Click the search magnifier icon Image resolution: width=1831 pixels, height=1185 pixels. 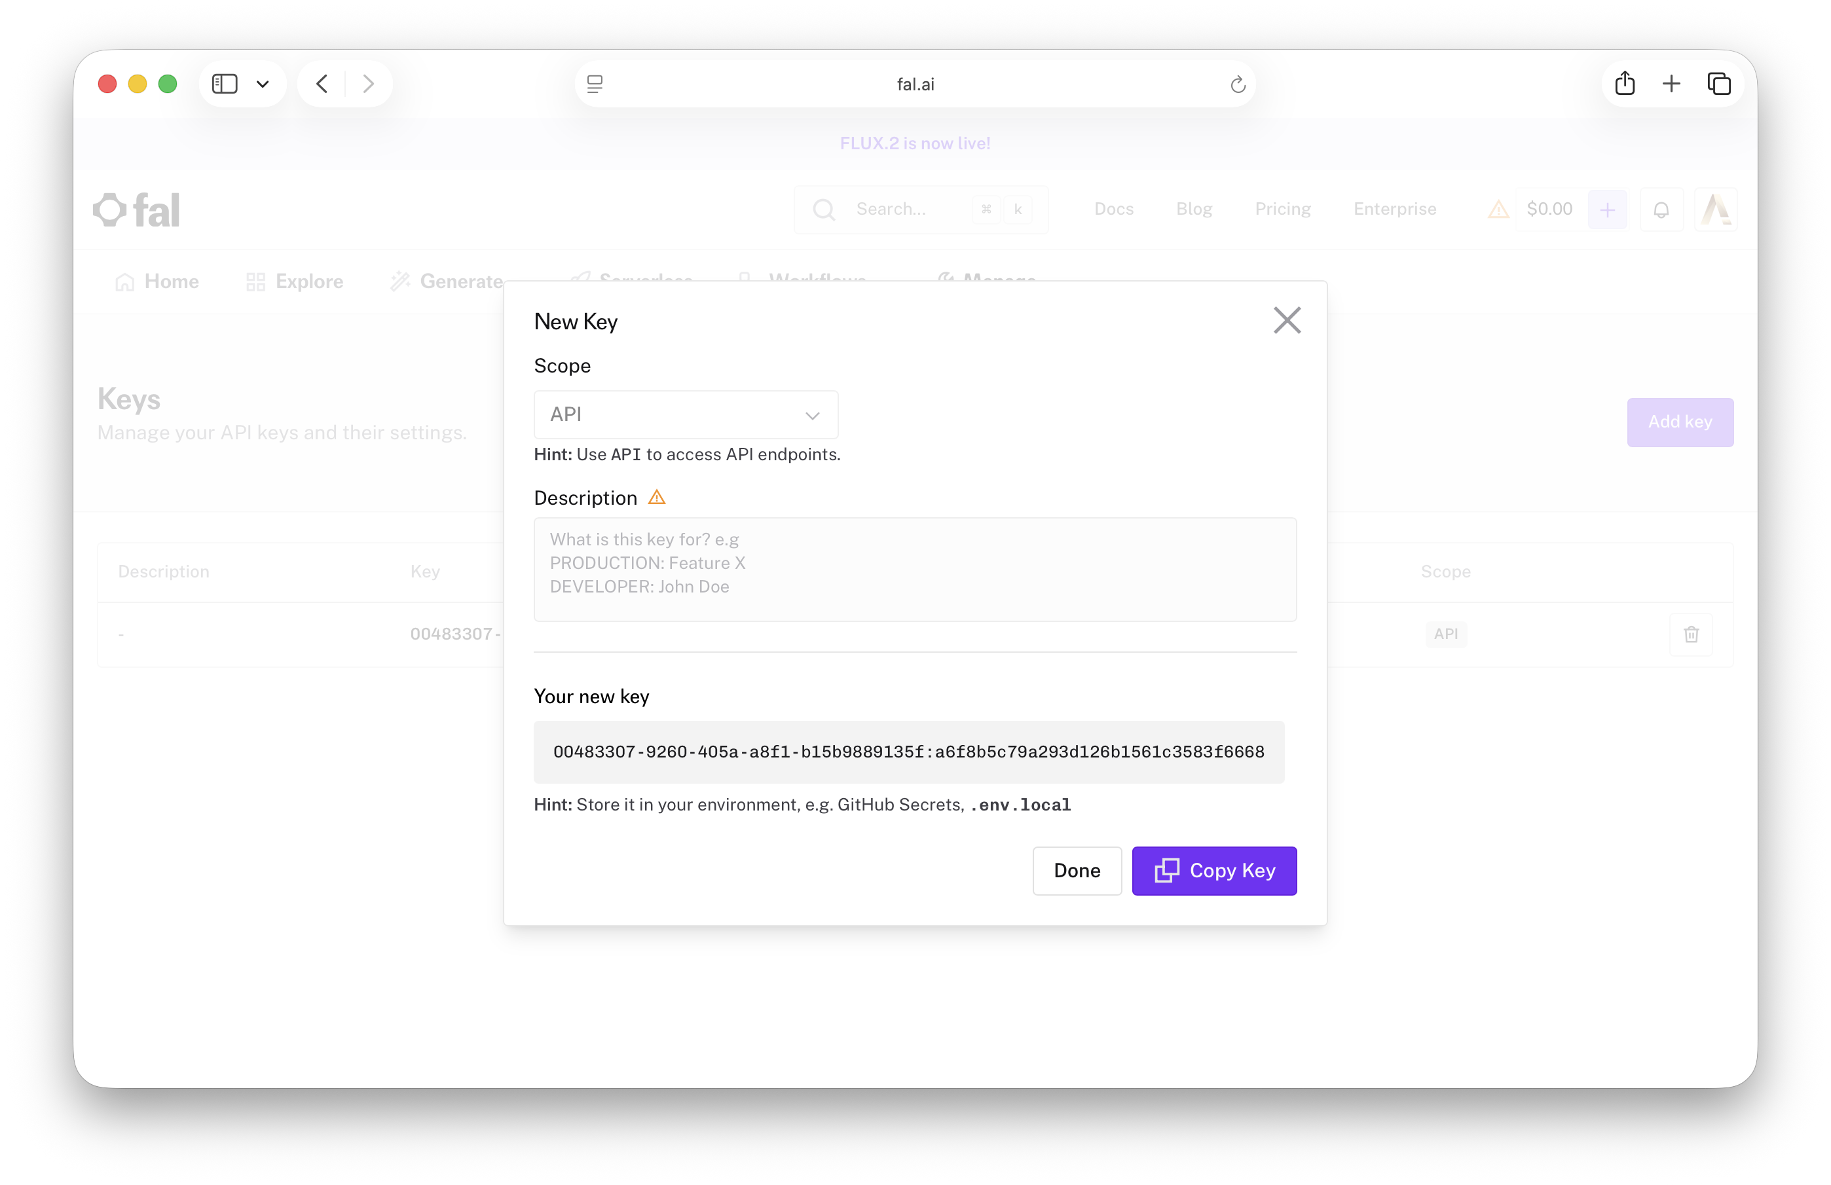click(x=823, y=210)
